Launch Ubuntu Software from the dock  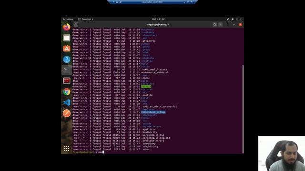67,48
